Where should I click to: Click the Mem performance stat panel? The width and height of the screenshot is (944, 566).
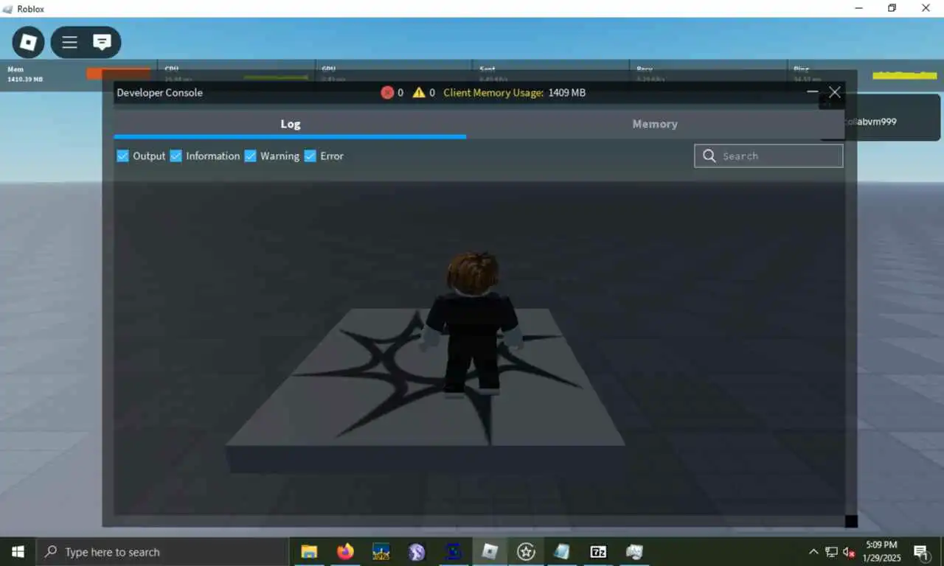pos(78,74)
